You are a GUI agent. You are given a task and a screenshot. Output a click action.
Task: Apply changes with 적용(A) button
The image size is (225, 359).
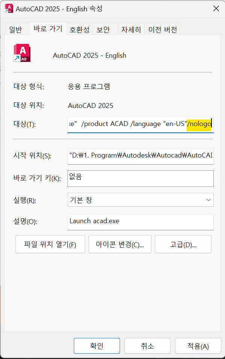click(198, 346)
